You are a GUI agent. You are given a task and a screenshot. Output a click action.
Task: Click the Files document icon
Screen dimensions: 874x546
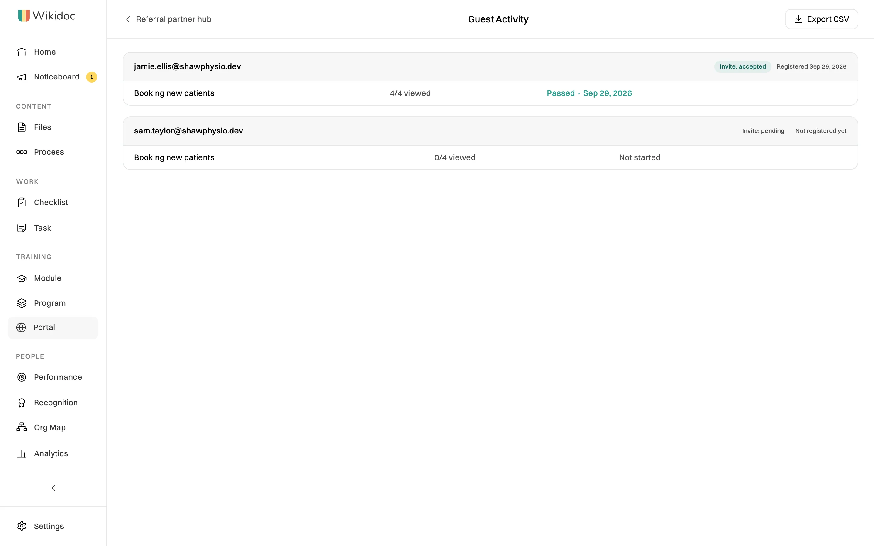tap(22, 127)
